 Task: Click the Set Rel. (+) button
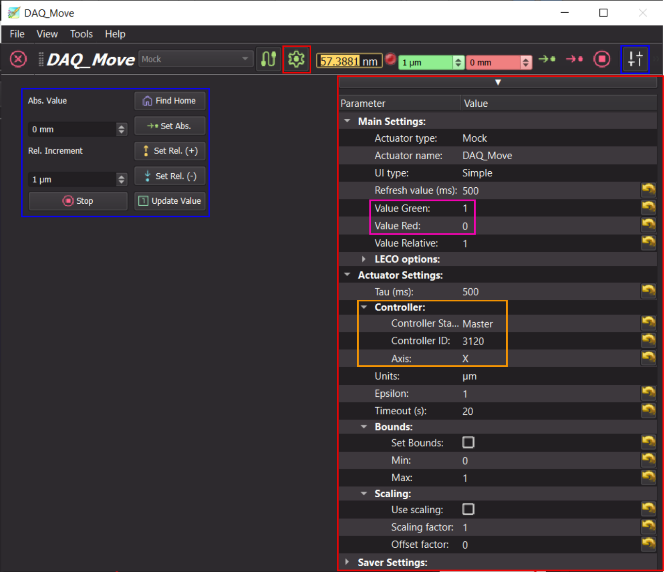click(169, 151)
